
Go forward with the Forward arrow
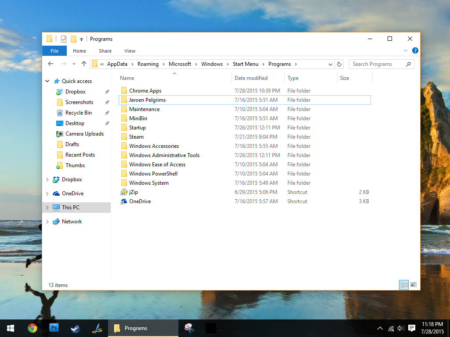tap(63, 64)
